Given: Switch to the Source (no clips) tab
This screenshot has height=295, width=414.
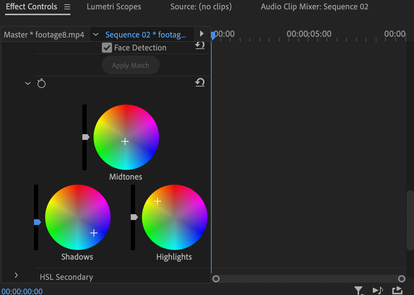Looking at the screenshot, I should pos(201,7).
